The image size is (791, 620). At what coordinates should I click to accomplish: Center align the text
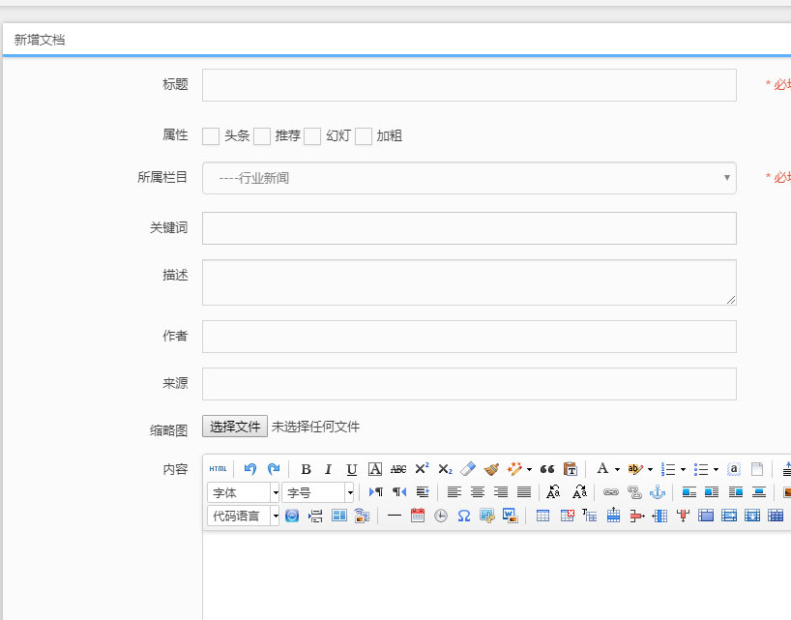pos(478,492)
